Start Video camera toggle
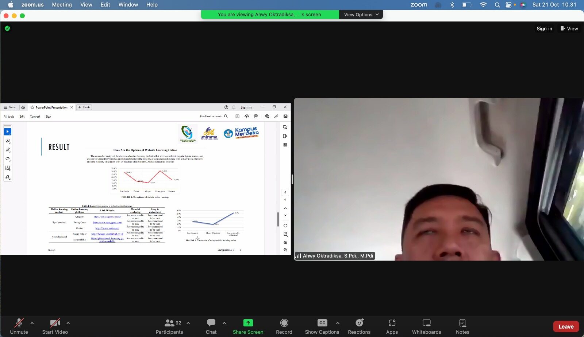The height and width of the screenshot is (337, 584). click(55, 326)
